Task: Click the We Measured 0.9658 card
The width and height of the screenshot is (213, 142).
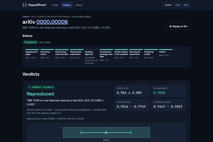Action: (x=169, y=91)
